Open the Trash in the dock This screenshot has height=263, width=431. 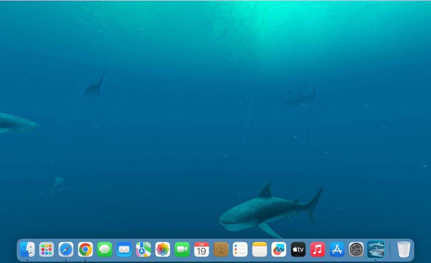[x=404, y=250]
